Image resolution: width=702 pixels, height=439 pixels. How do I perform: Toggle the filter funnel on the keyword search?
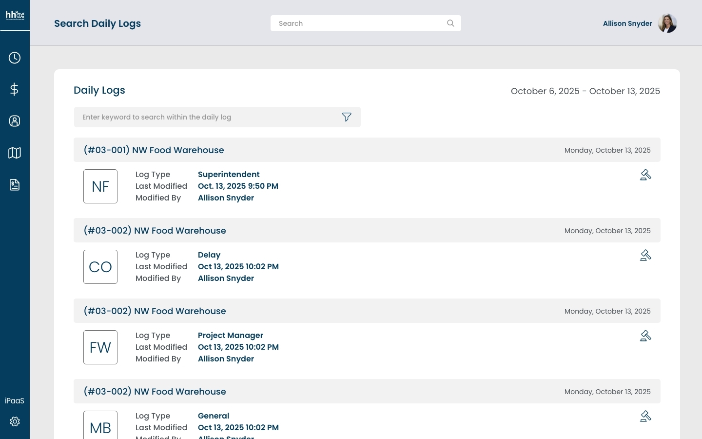click(347, 117)
